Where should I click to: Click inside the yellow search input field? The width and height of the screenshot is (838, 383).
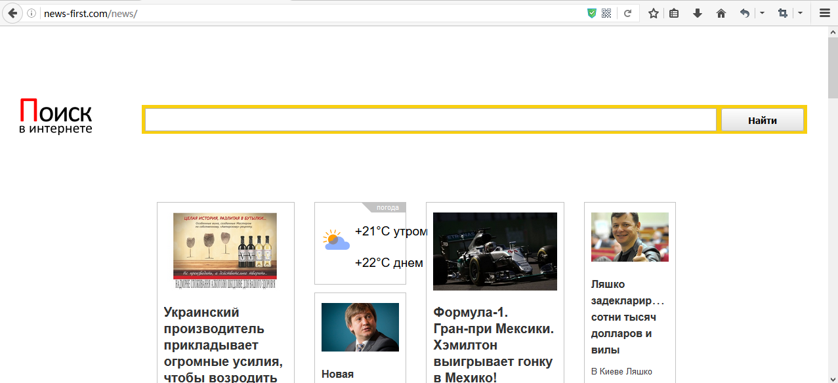[430, 120]
